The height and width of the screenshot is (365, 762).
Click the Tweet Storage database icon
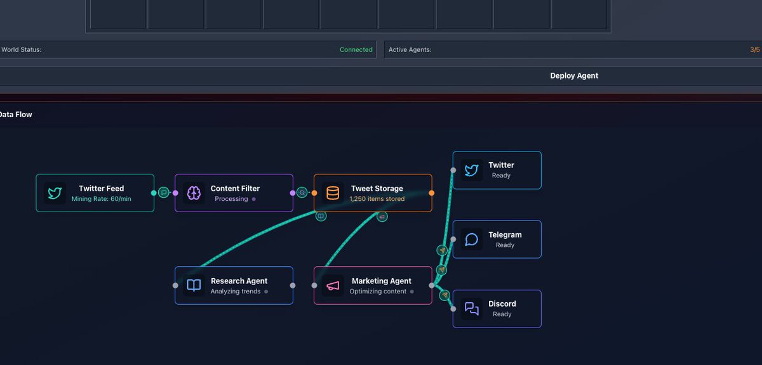point(333,193)
